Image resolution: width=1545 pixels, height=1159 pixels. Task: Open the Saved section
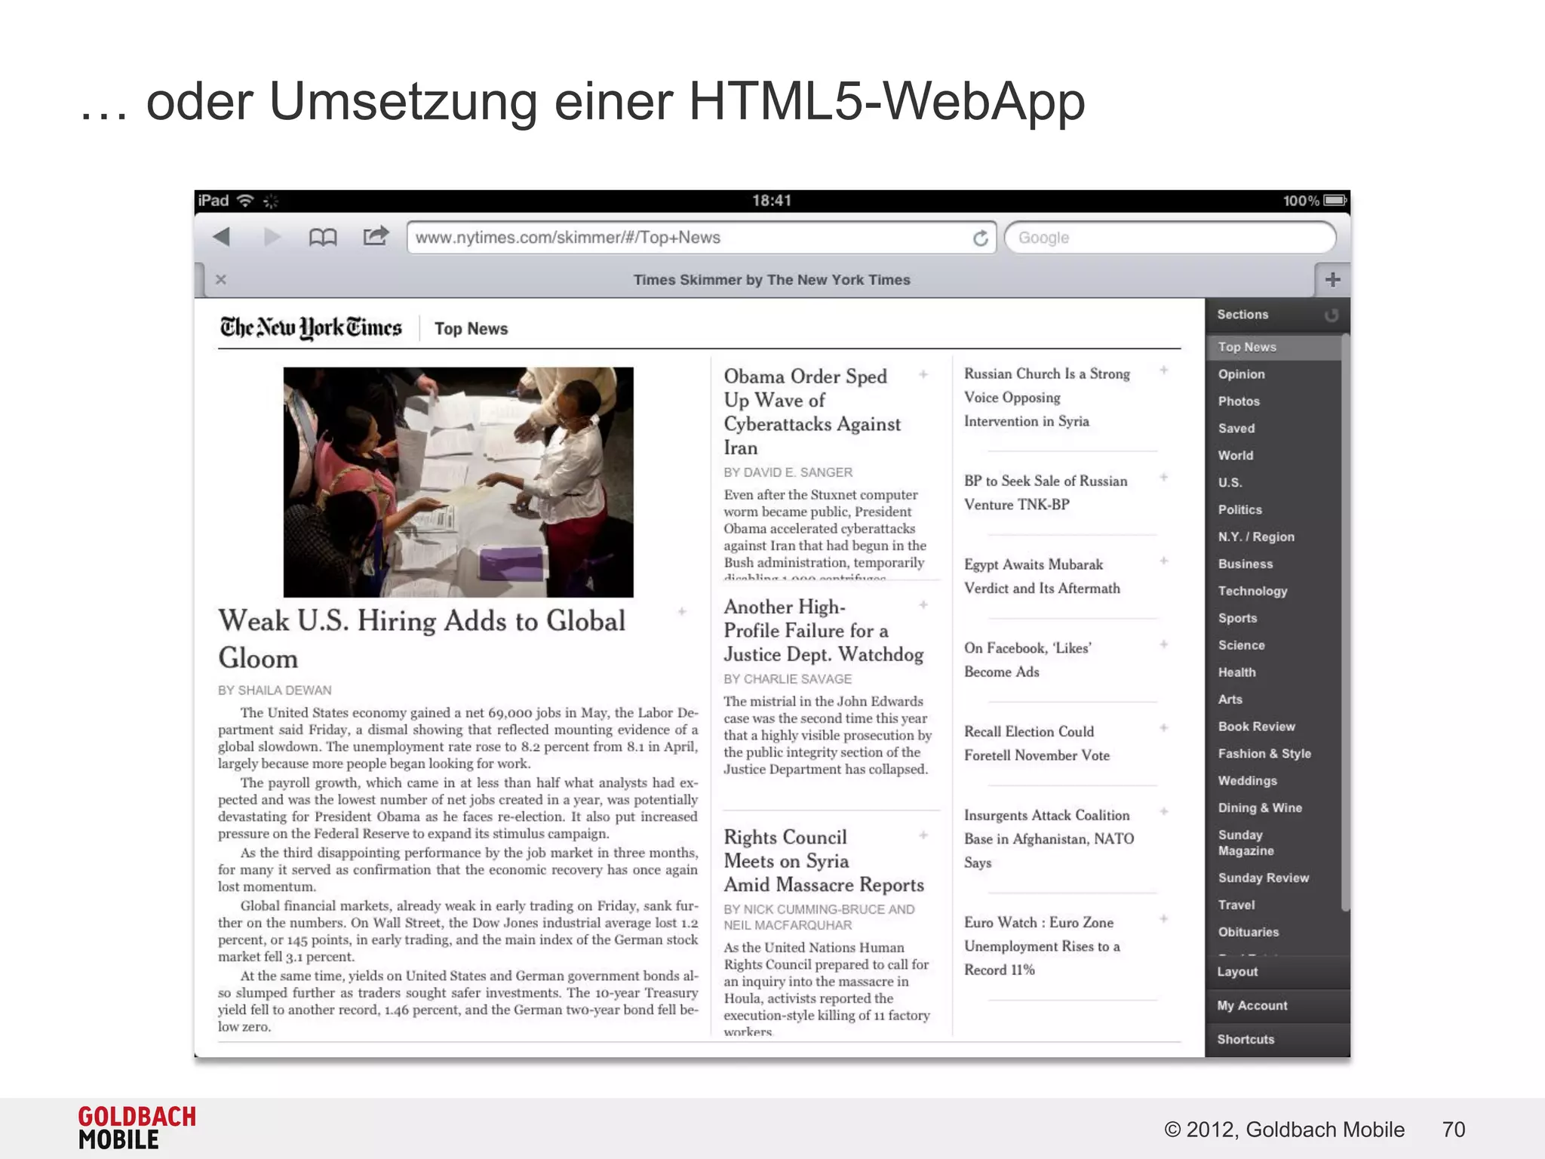[x=1236, y=429]
